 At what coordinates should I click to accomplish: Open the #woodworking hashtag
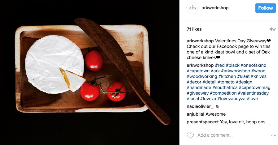202,77
